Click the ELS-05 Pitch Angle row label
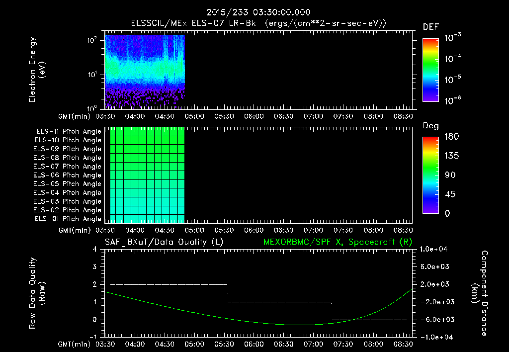This screenshot has height=352, width=509. pyautogui.click(x=67, y=184)
